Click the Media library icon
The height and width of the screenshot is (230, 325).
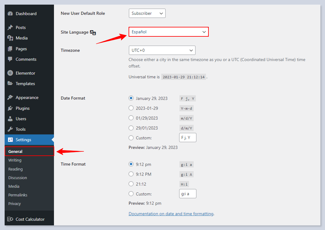(10, 38)
